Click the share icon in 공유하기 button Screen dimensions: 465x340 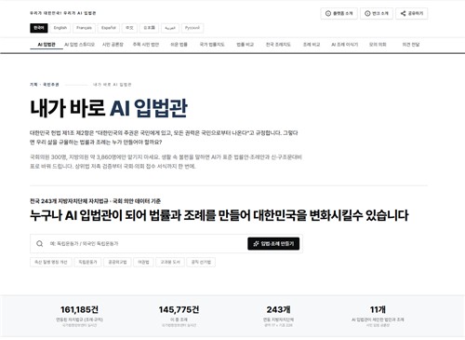403,13
